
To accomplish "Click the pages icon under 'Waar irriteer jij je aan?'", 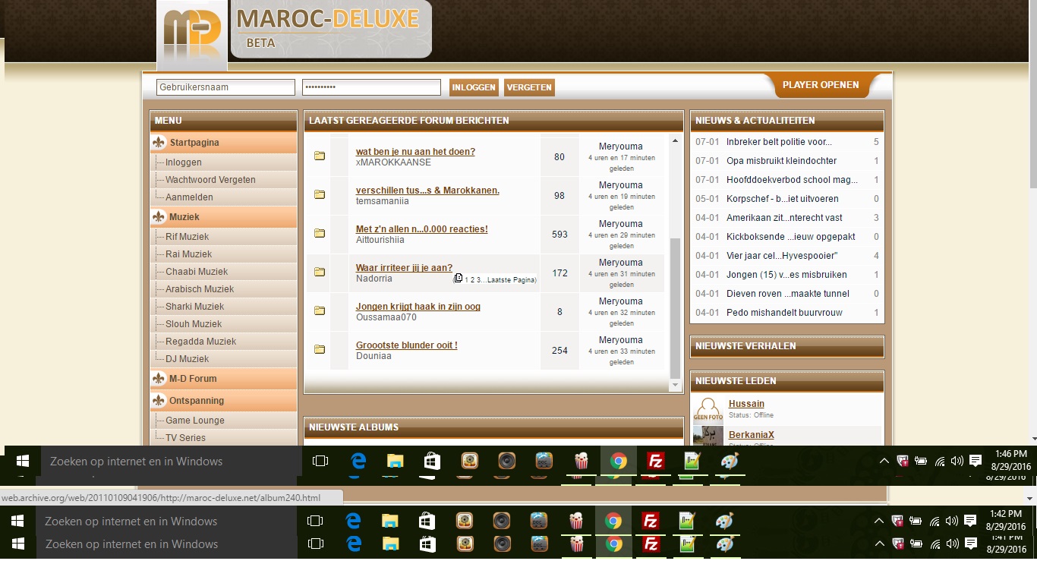I will 458,279.
